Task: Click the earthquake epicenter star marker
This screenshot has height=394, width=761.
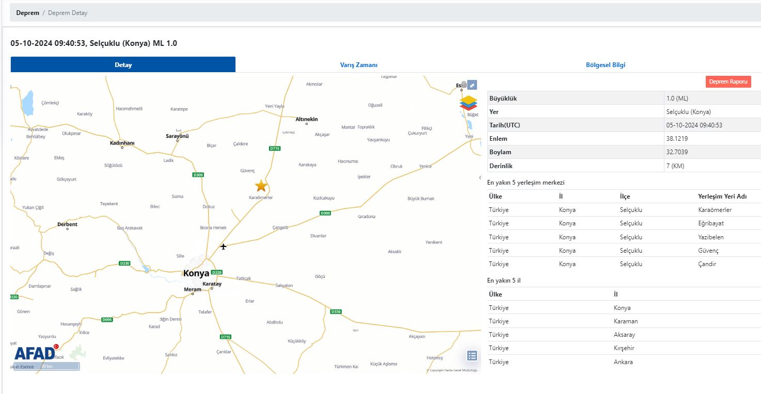Action: 261,186
